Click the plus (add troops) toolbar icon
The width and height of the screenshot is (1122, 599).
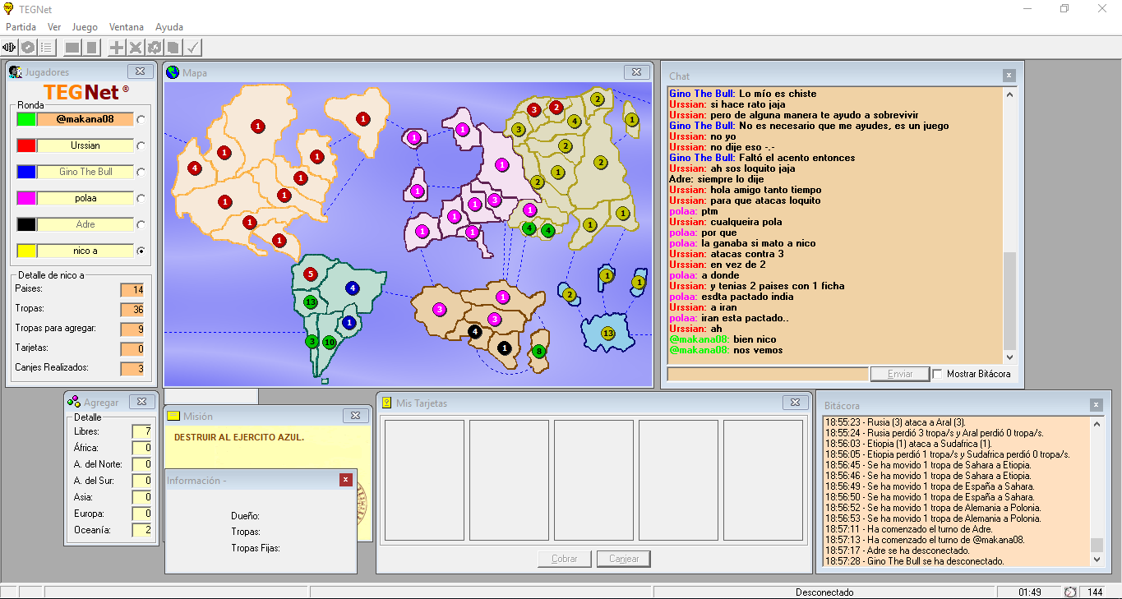click(117, 48)
